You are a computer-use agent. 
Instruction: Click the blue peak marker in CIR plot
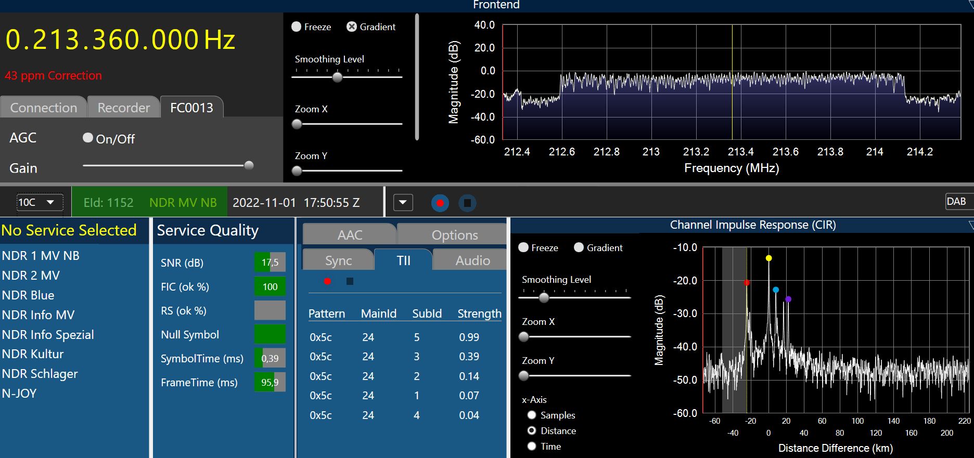pos(776,290)
